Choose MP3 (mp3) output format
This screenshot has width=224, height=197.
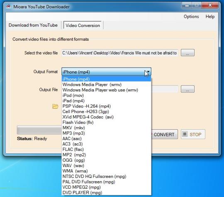(x=107, y=133)
